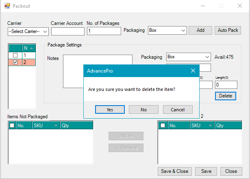Image resolution: width=250 pixels, height=179 pixels.
Task: Expand the top Packaging Box dropdown
Action: click(167, 30)
